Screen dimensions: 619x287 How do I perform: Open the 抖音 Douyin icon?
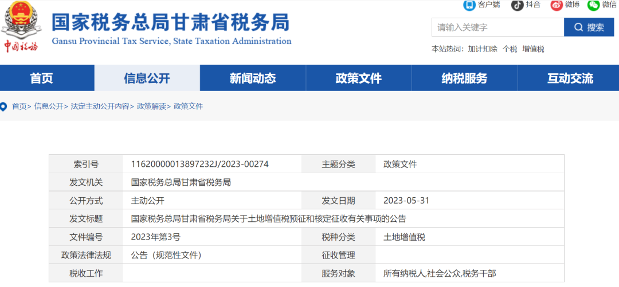[517, 5]
